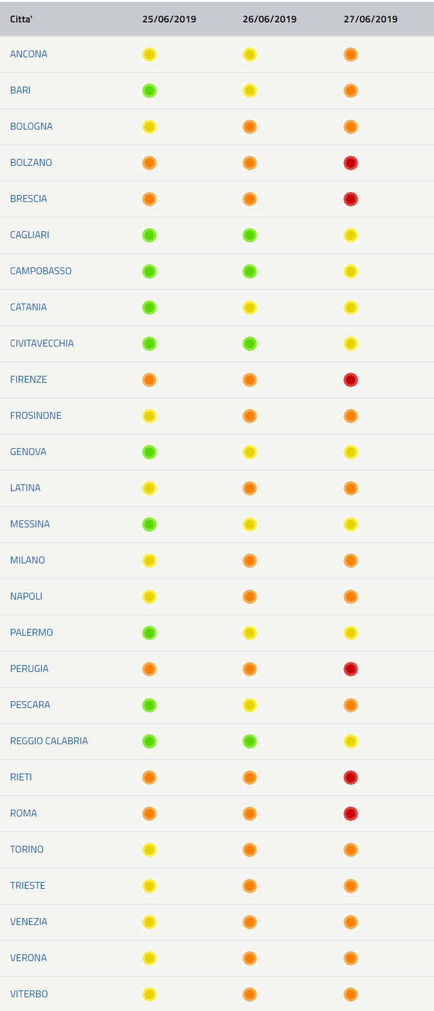Open the FROSINONE city link
The width and height of the screenshot is (434, 1011).
(x=36, y=416)
